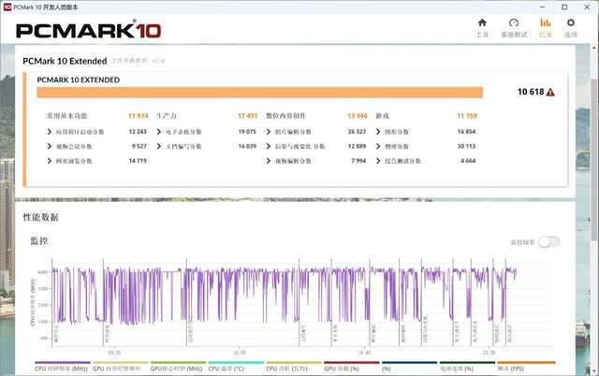This screenshot has width=599, height=376.
Task: Expand the row scoring 16 039
Action: click(159, 146)
